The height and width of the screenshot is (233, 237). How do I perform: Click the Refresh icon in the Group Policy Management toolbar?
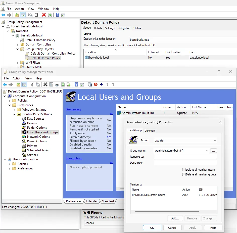pyautogui.click(x=50, y=15)
